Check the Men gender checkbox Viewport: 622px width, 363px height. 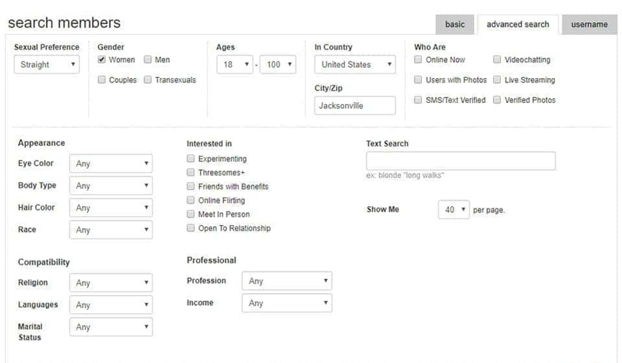tap(148, 60)
